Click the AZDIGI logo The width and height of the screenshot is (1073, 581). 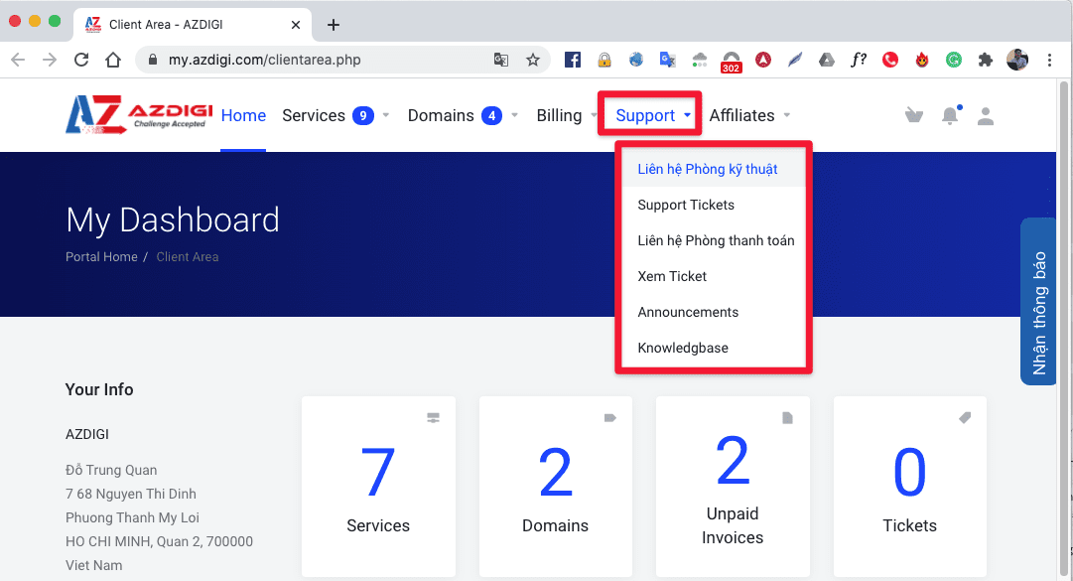pyautogui.click(x=138, y=114)
